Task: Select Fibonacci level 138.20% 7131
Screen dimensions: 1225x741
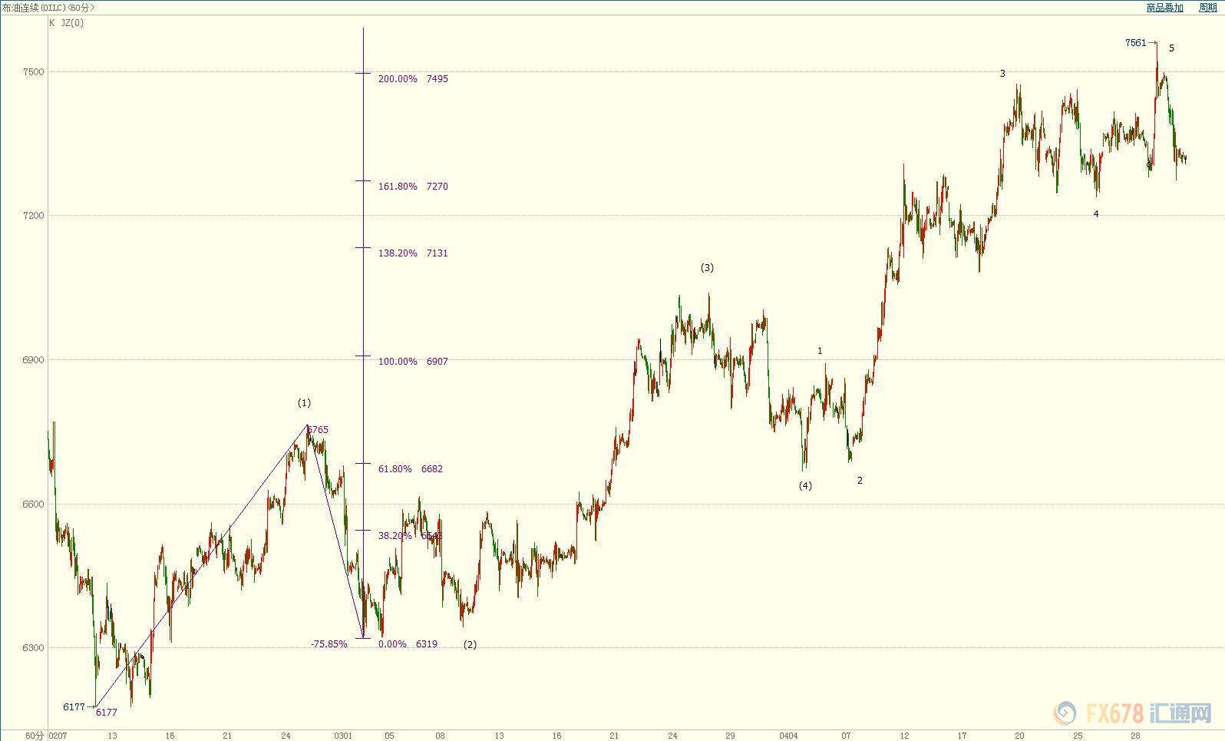Action: [x=413, y=253]
